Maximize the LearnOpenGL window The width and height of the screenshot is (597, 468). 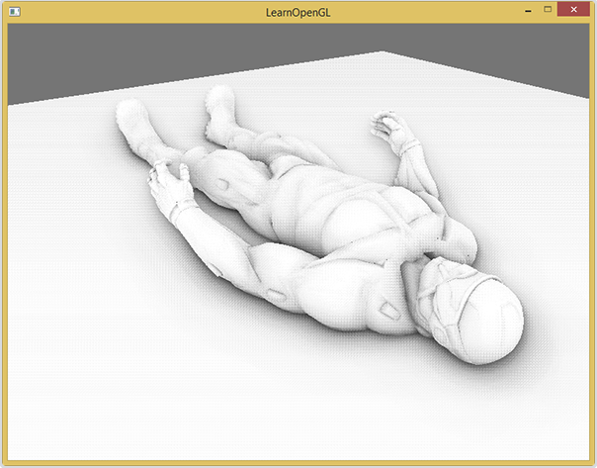tap(548, 9)
